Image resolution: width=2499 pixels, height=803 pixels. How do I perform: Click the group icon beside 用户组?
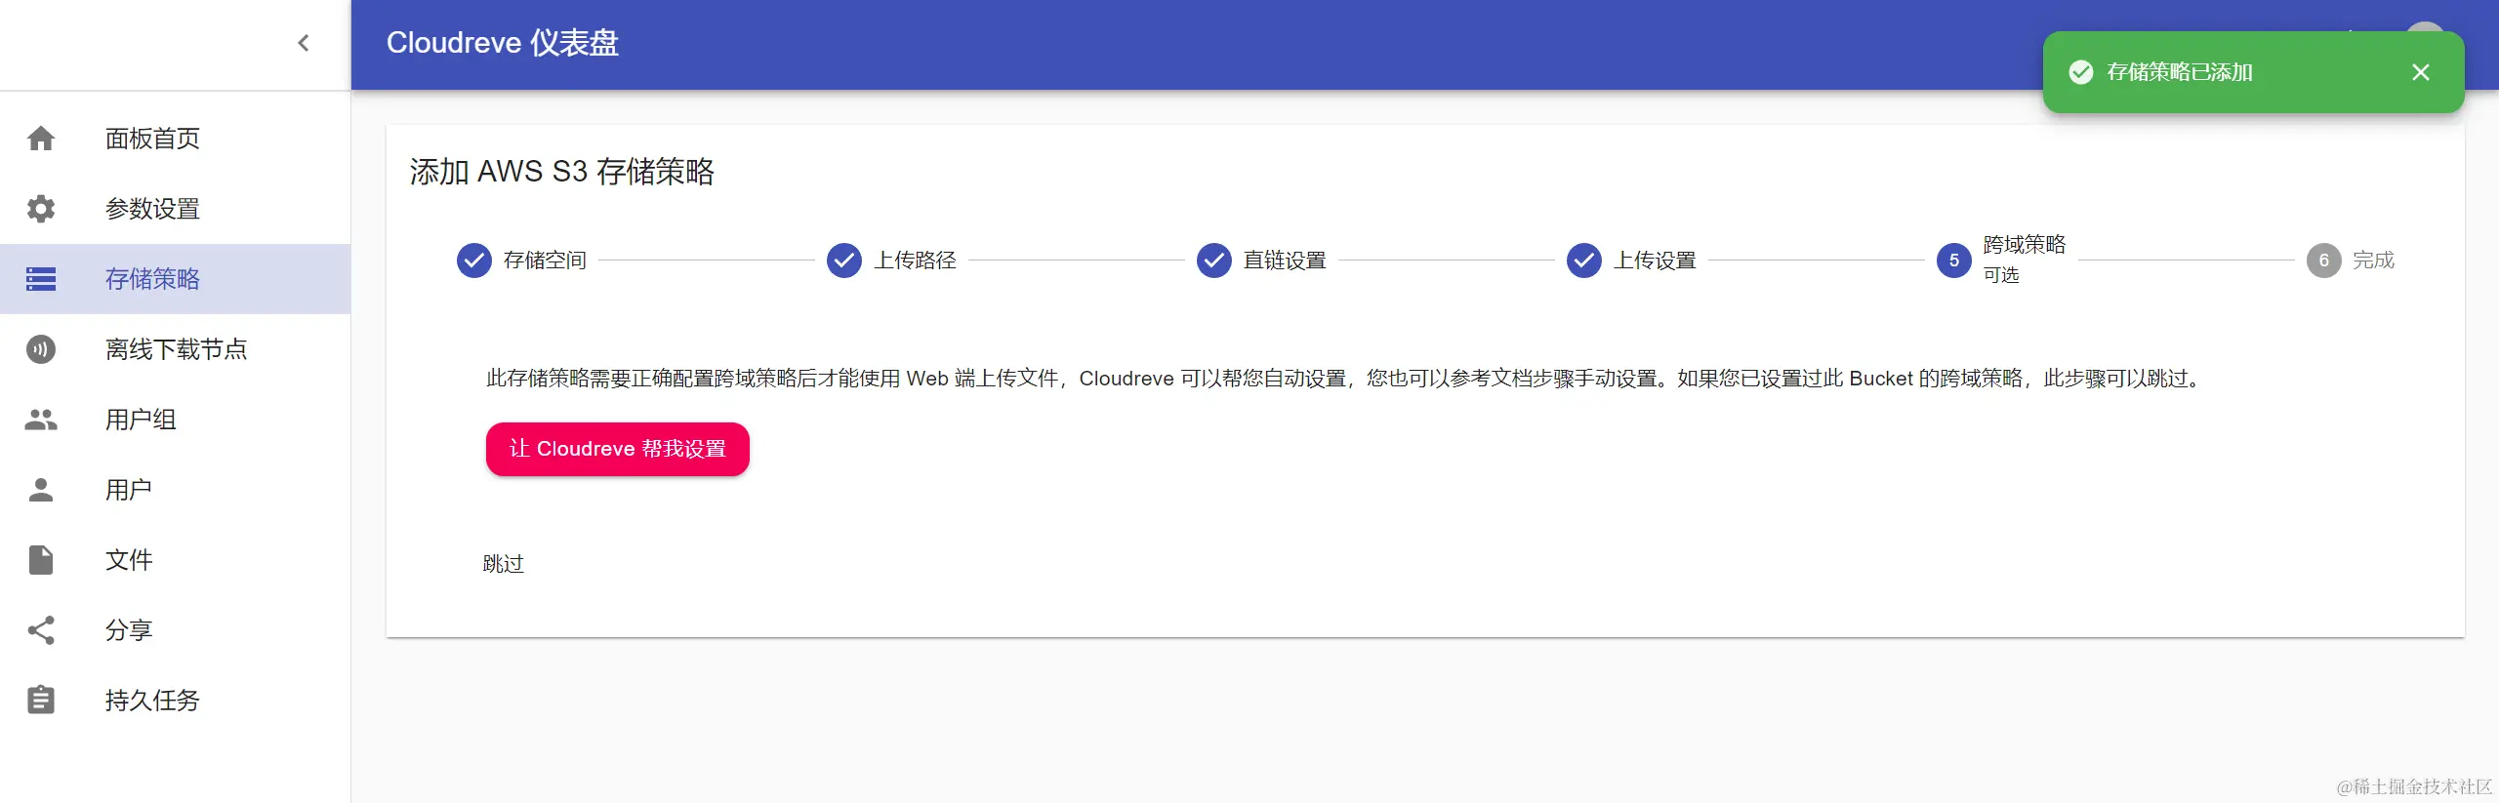(41, 420)
